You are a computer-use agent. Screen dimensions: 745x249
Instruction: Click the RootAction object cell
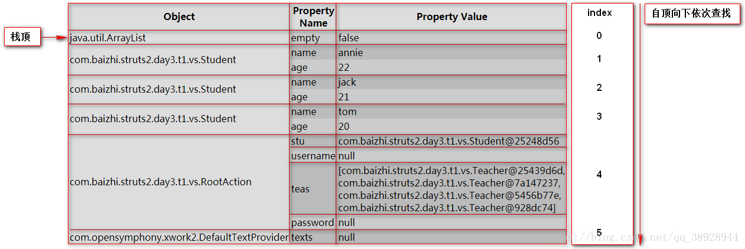[161, 182]
